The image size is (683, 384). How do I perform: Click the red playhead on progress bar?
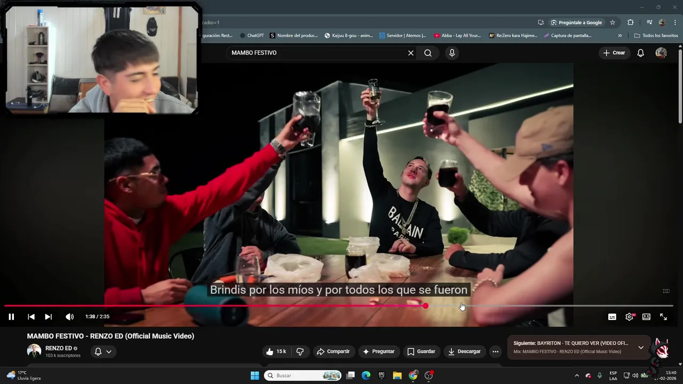tap(425, 306)
